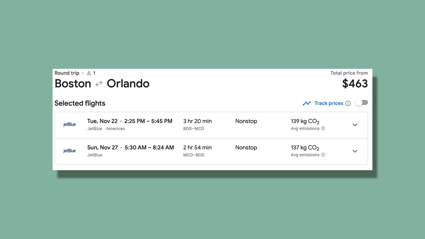The width and height of the screenshot is (425, 239).
Task: Click the passenger count person icon
Action: click(x=89, y=73)
